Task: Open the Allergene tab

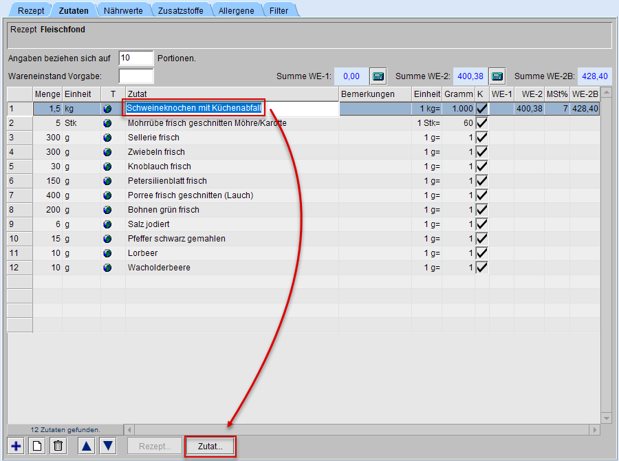Action: [236, 10]
